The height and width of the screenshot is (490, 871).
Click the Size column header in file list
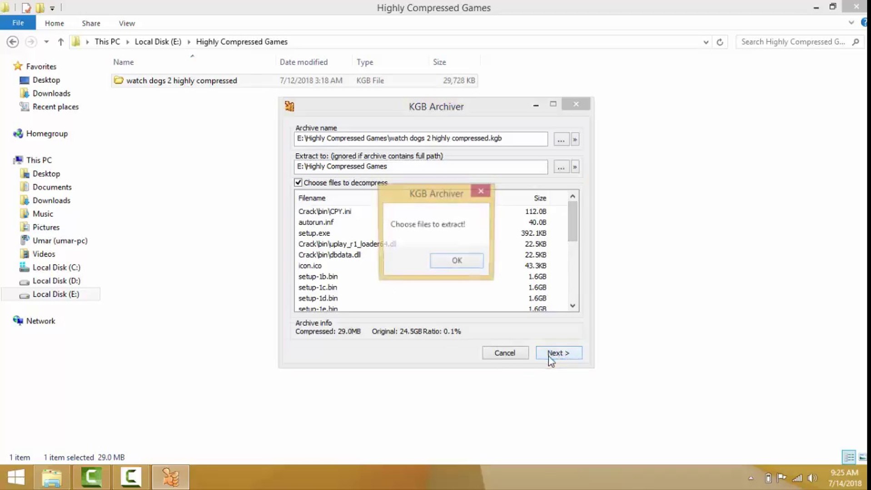(540, 198)
